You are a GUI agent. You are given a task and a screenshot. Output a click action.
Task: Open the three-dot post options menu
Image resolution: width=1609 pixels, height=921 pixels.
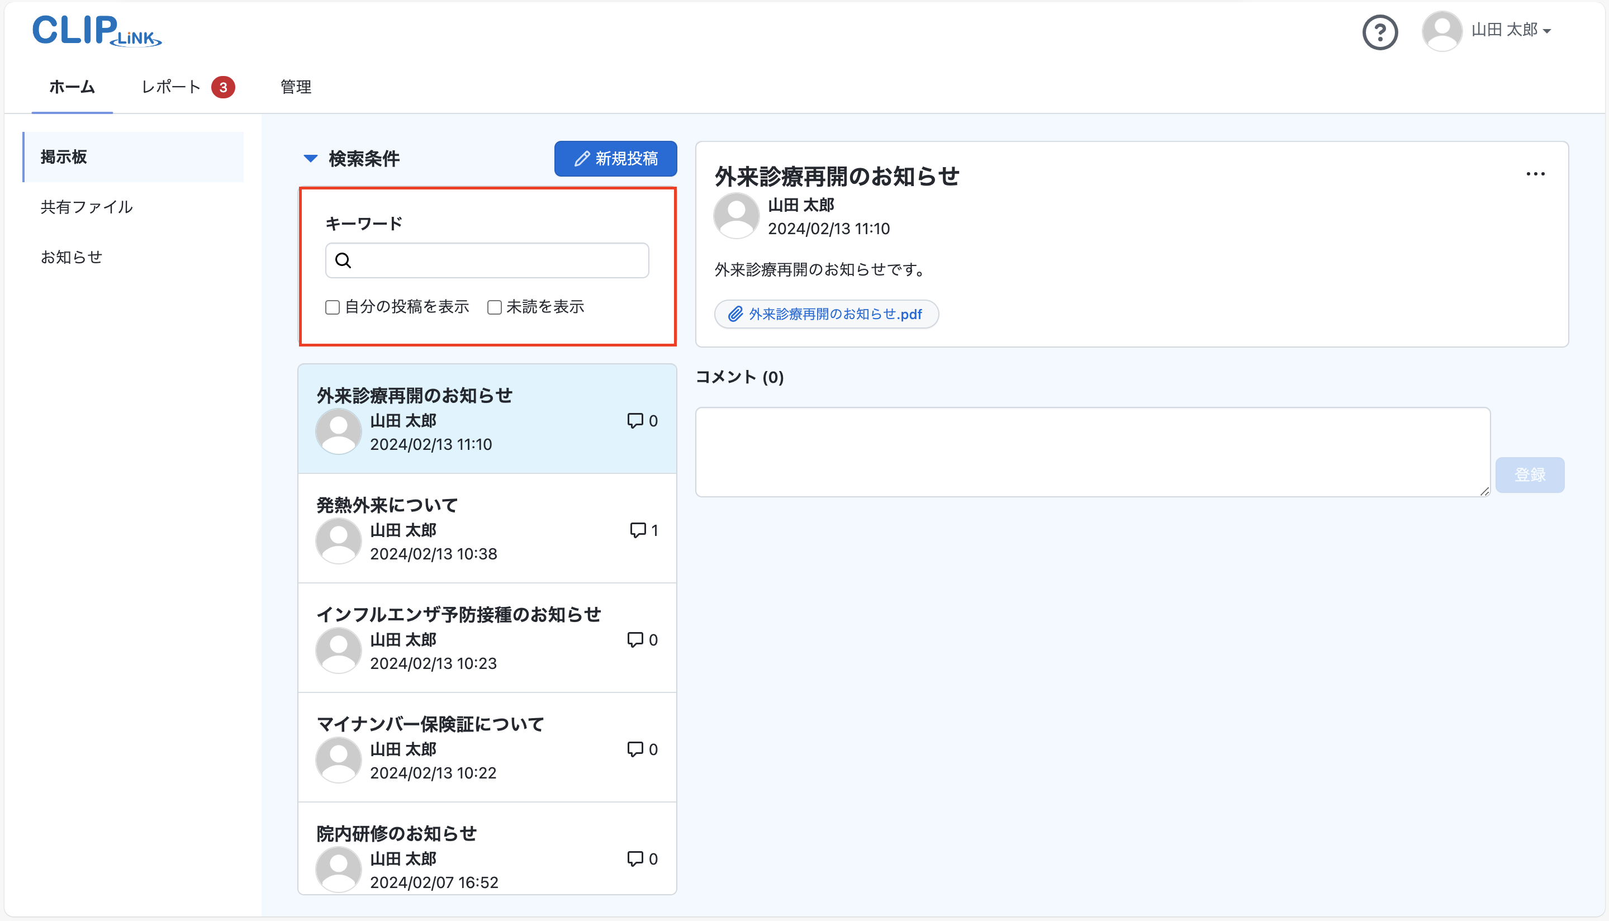click(x=1535, y=174)
